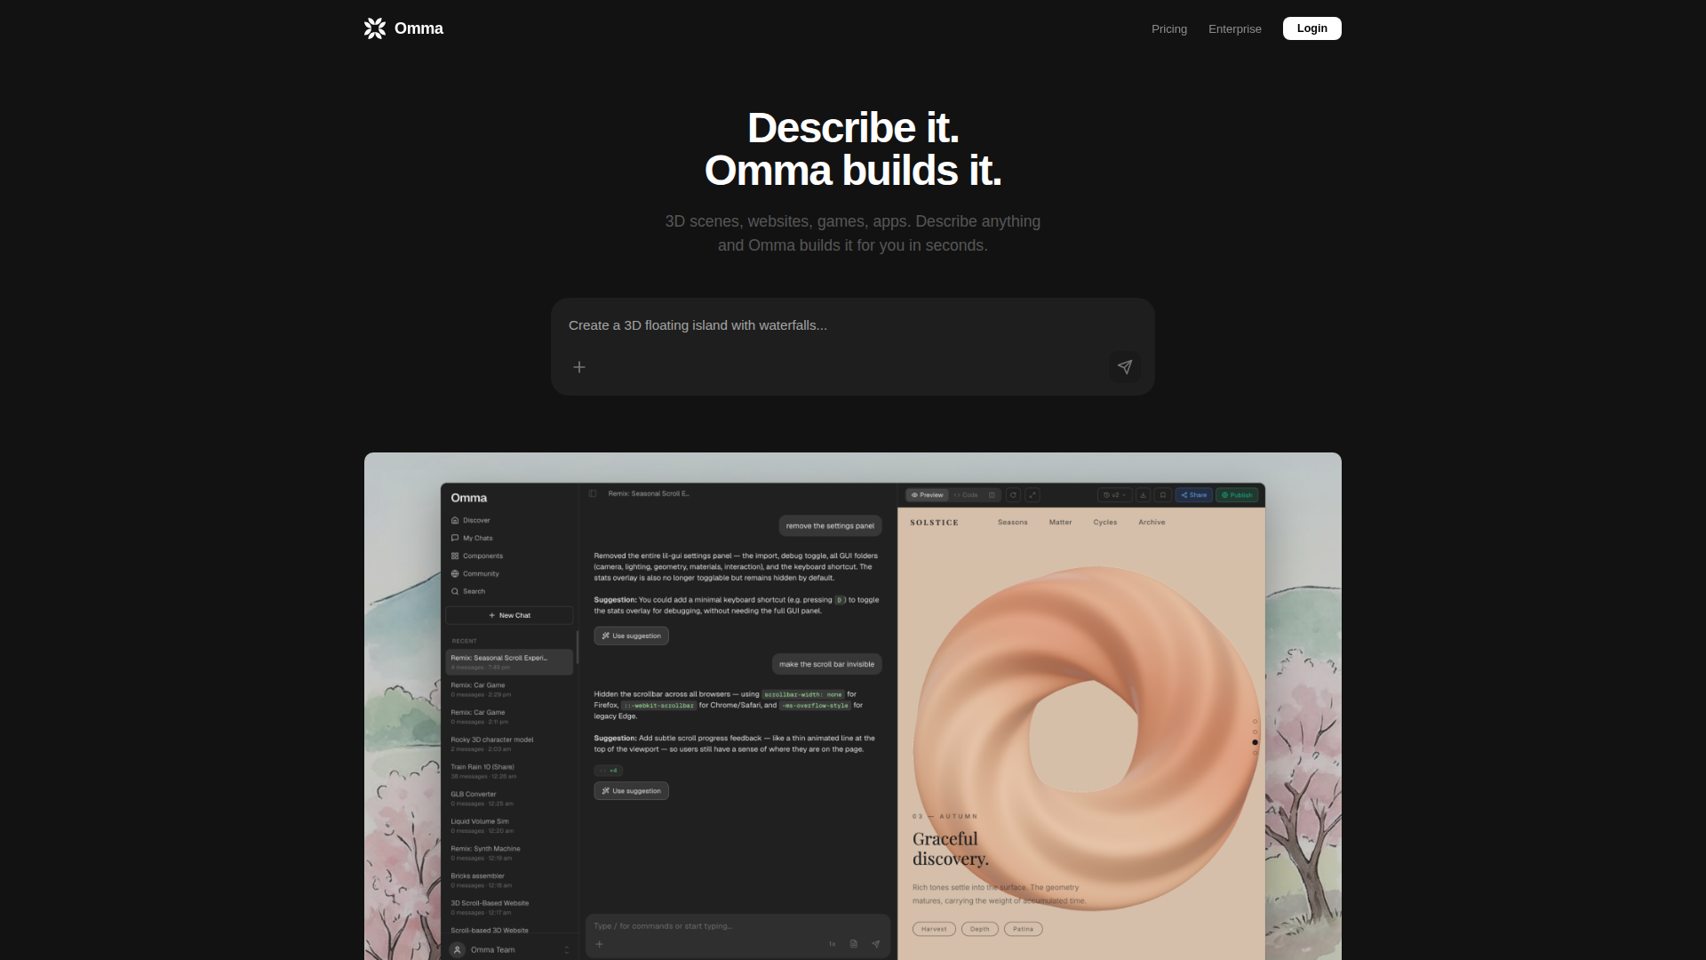The height and width of the screenshot is (960, 1706).
Task: Click the Login button
Action: [x=1311, y=28]
